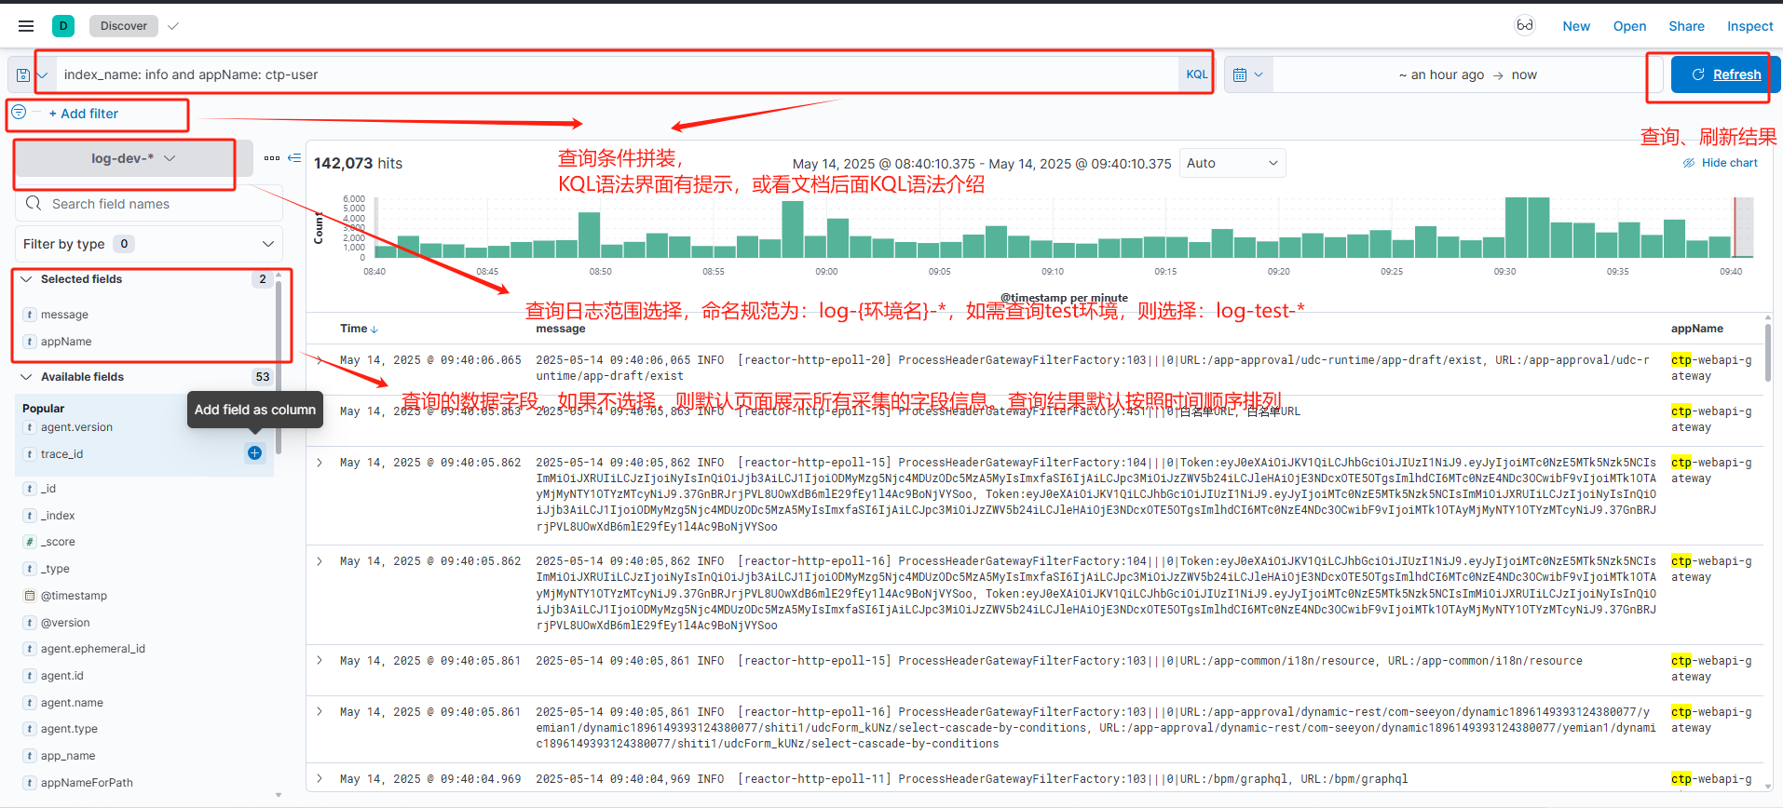Expand the 09:40:06.065 log row
Viewport: 1783px width, 808px height.
click(x=320, y=360)
